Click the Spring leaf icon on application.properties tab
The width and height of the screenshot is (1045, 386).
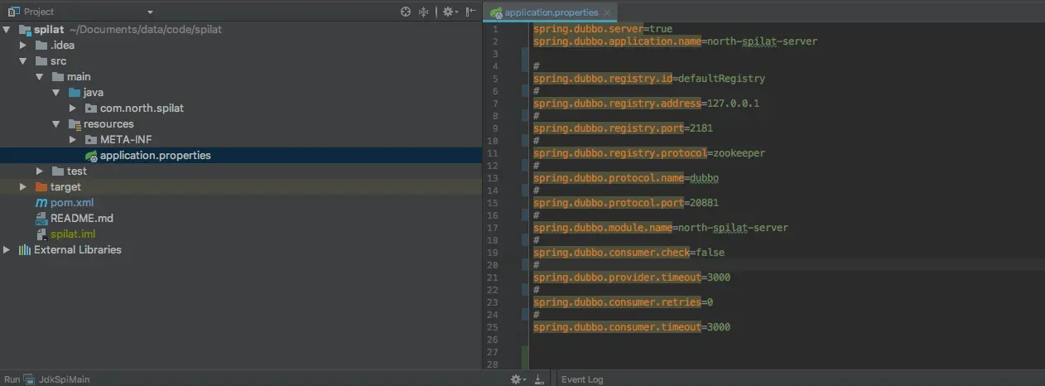point(496,12)
